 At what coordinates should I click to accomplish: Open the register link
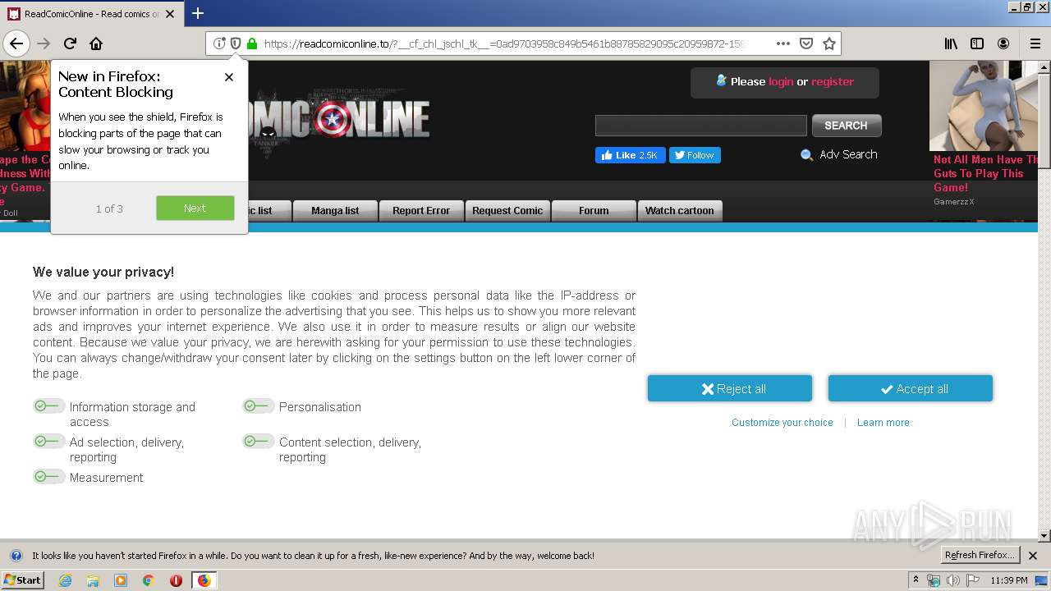[x=833, y=81]
